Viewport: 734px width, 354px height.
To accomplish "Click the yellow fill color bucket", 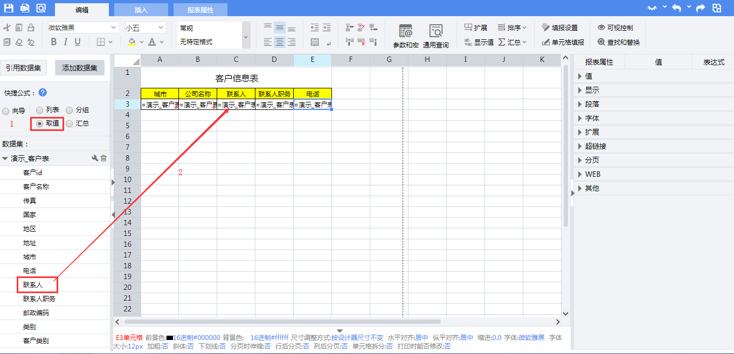I will [x=131, y=42].
